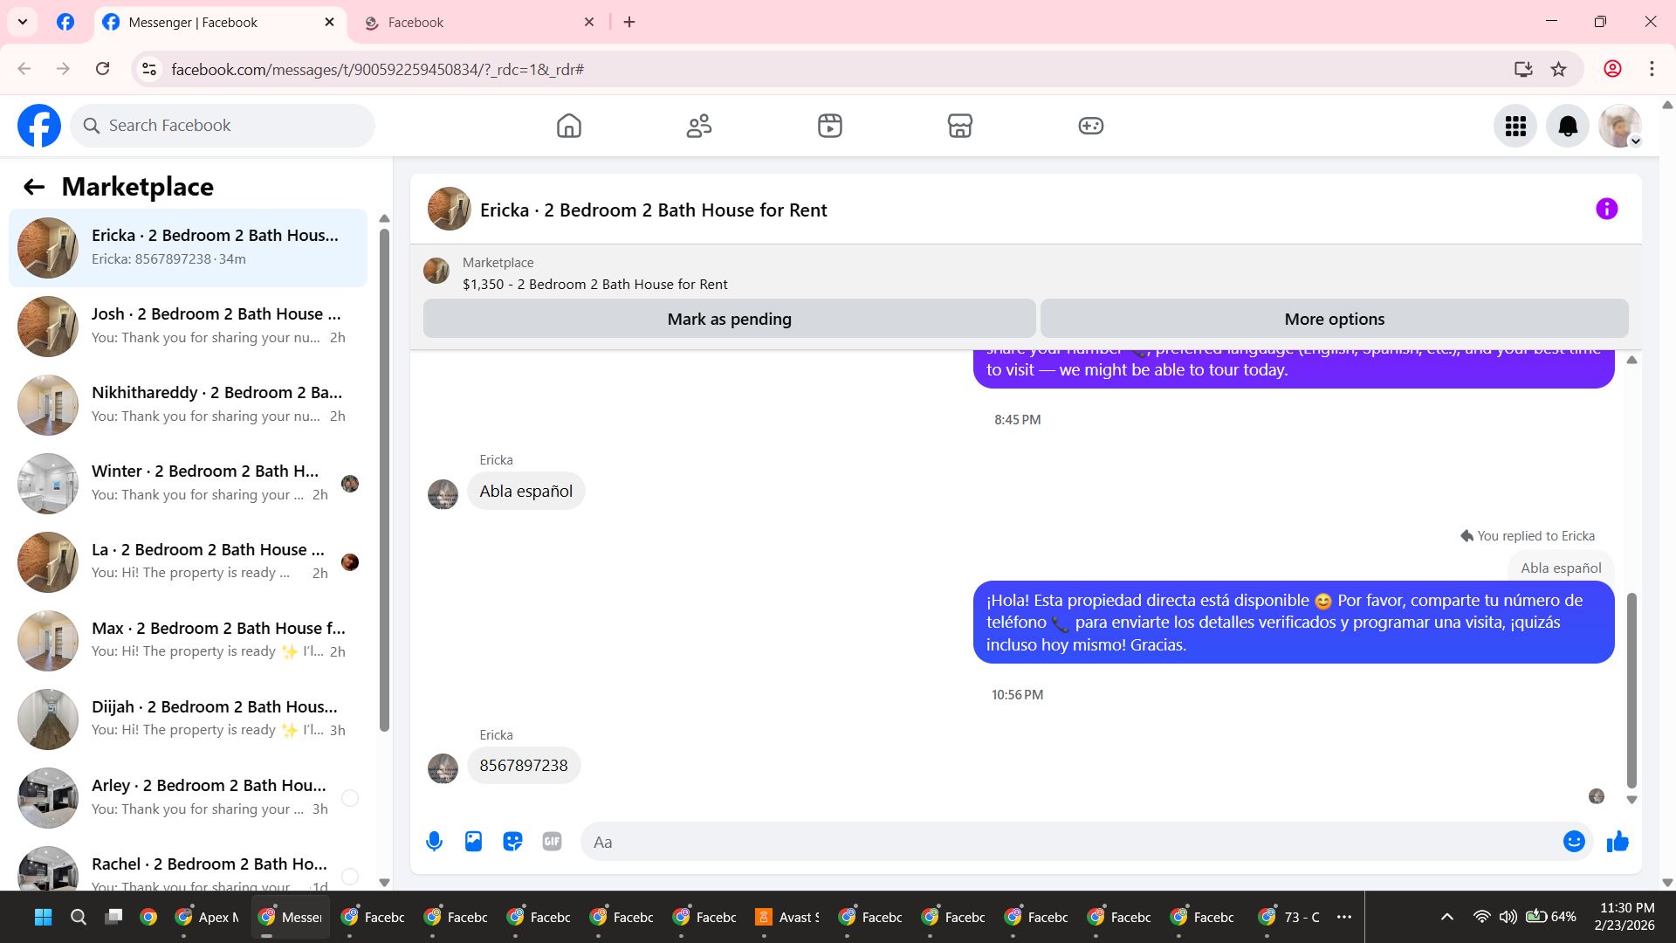The width and height of the screenshot is (1676, 943).
Task: Toggle read status circle on Arley chat
Action: [x=350, y=798]
